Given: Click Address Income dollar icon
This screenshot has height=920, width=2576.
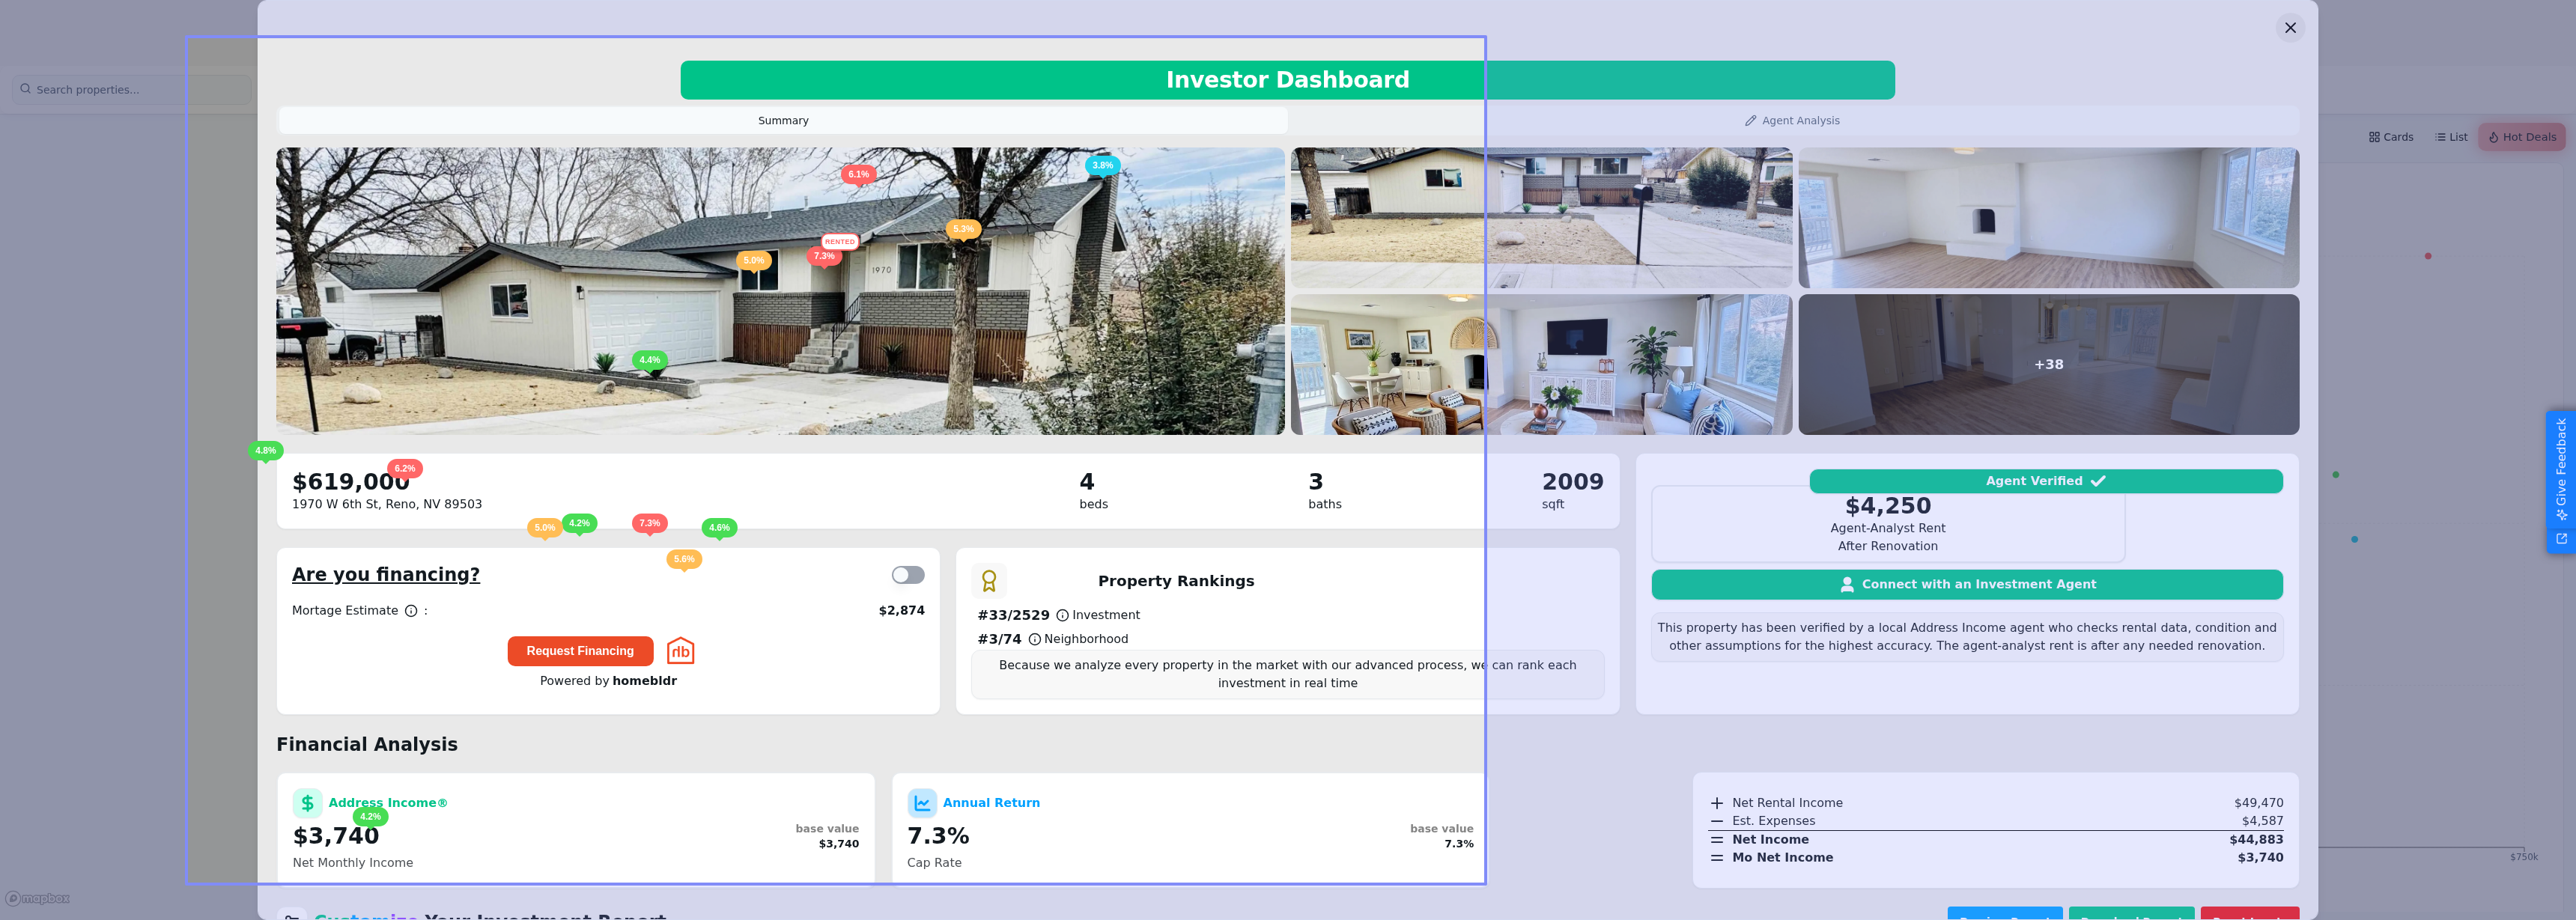Looking at the screenshot, I should click(307, 803).
